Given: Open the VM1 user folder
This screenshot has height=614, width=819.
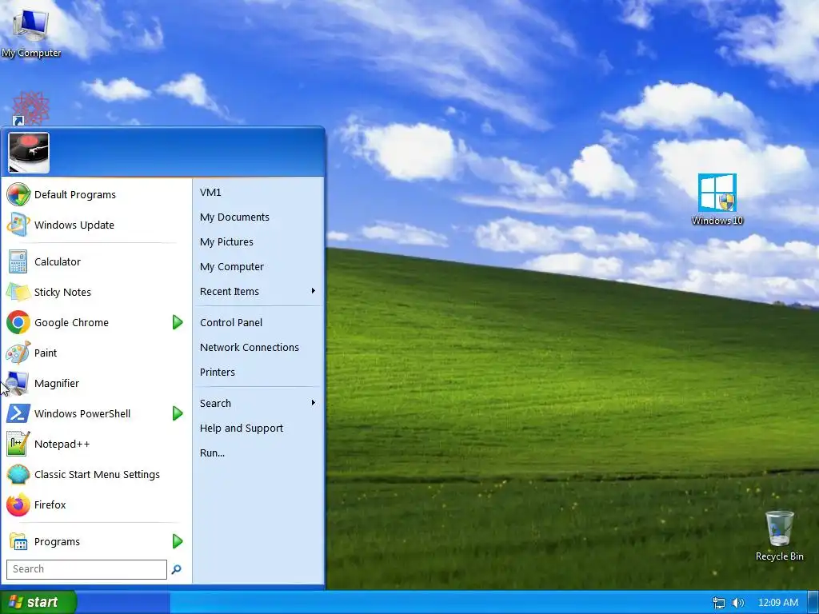Looking at the screenshot, I should point(258,192).
